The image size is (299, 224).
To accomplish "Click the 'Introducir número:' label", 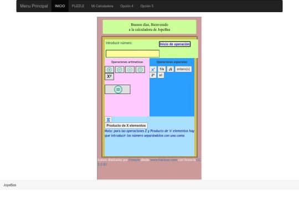I will pos(119,43).
